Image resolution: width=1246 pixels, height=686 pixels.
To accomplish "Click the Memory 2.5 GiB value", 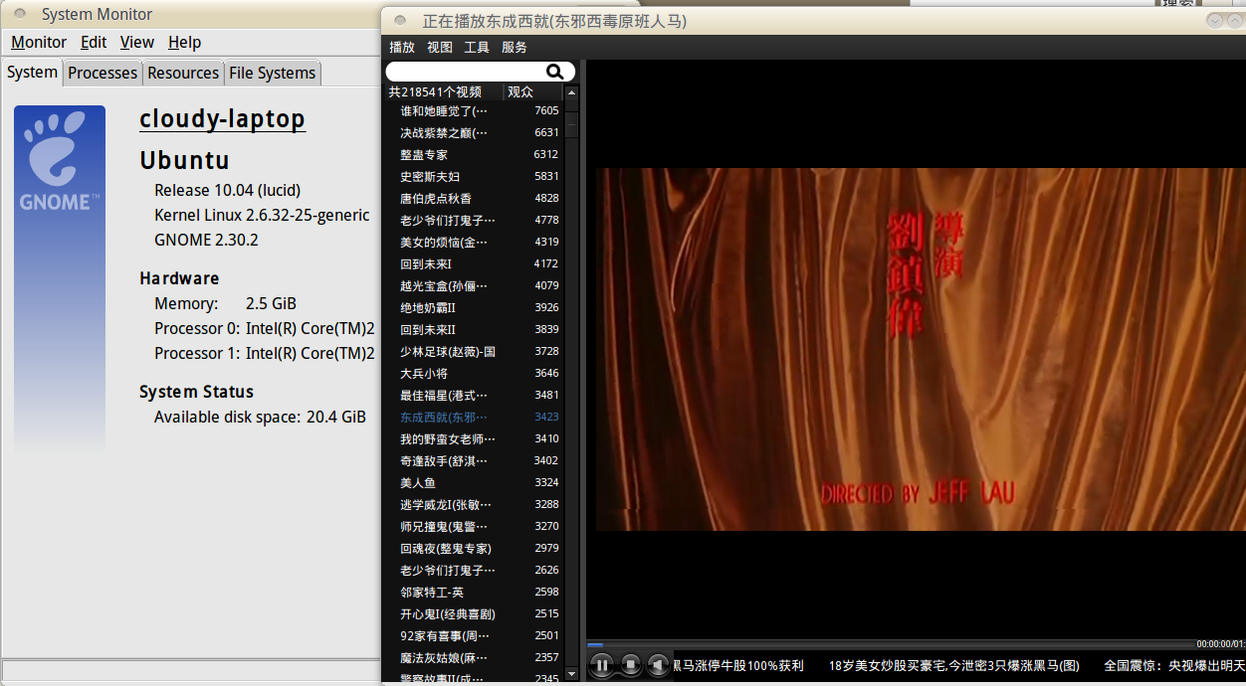I will [x=271, y=303].
